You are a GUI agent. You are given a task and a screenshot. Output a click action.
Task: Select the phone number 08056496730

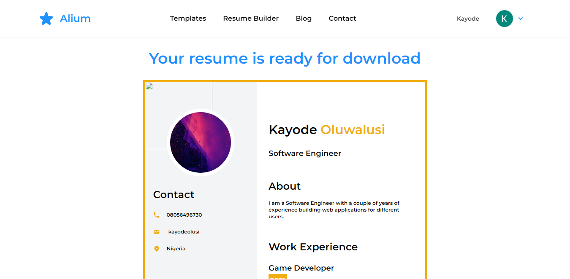184,215
